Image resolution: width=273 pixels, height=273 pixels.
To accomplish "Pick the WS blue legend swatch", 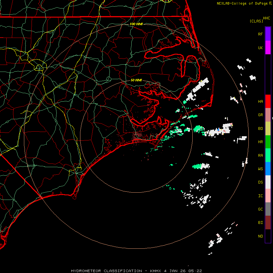I will tap(268, 169).
